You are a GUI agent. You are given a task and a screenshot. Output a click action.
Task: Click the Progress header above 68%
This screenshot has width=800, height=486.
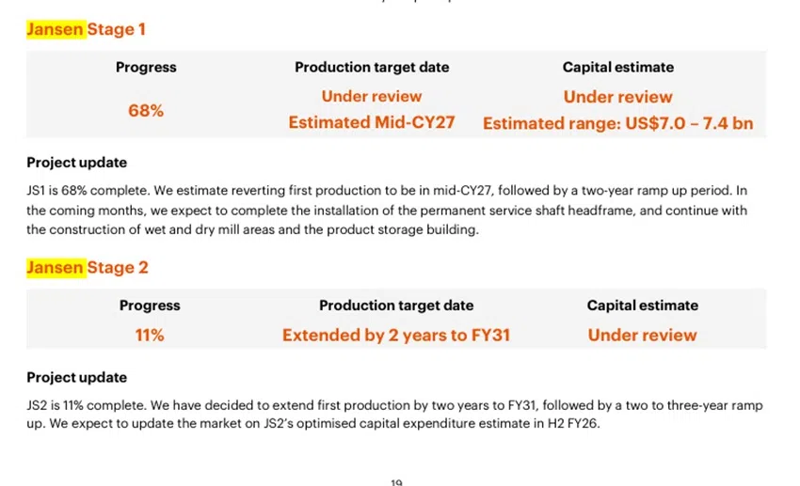(146, 67)
